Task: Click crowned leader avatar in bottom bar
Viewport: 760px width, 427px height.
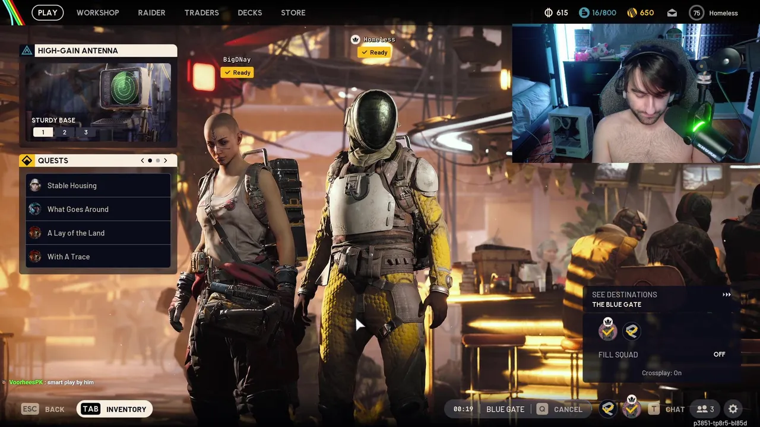Action: tap(631, 407)
